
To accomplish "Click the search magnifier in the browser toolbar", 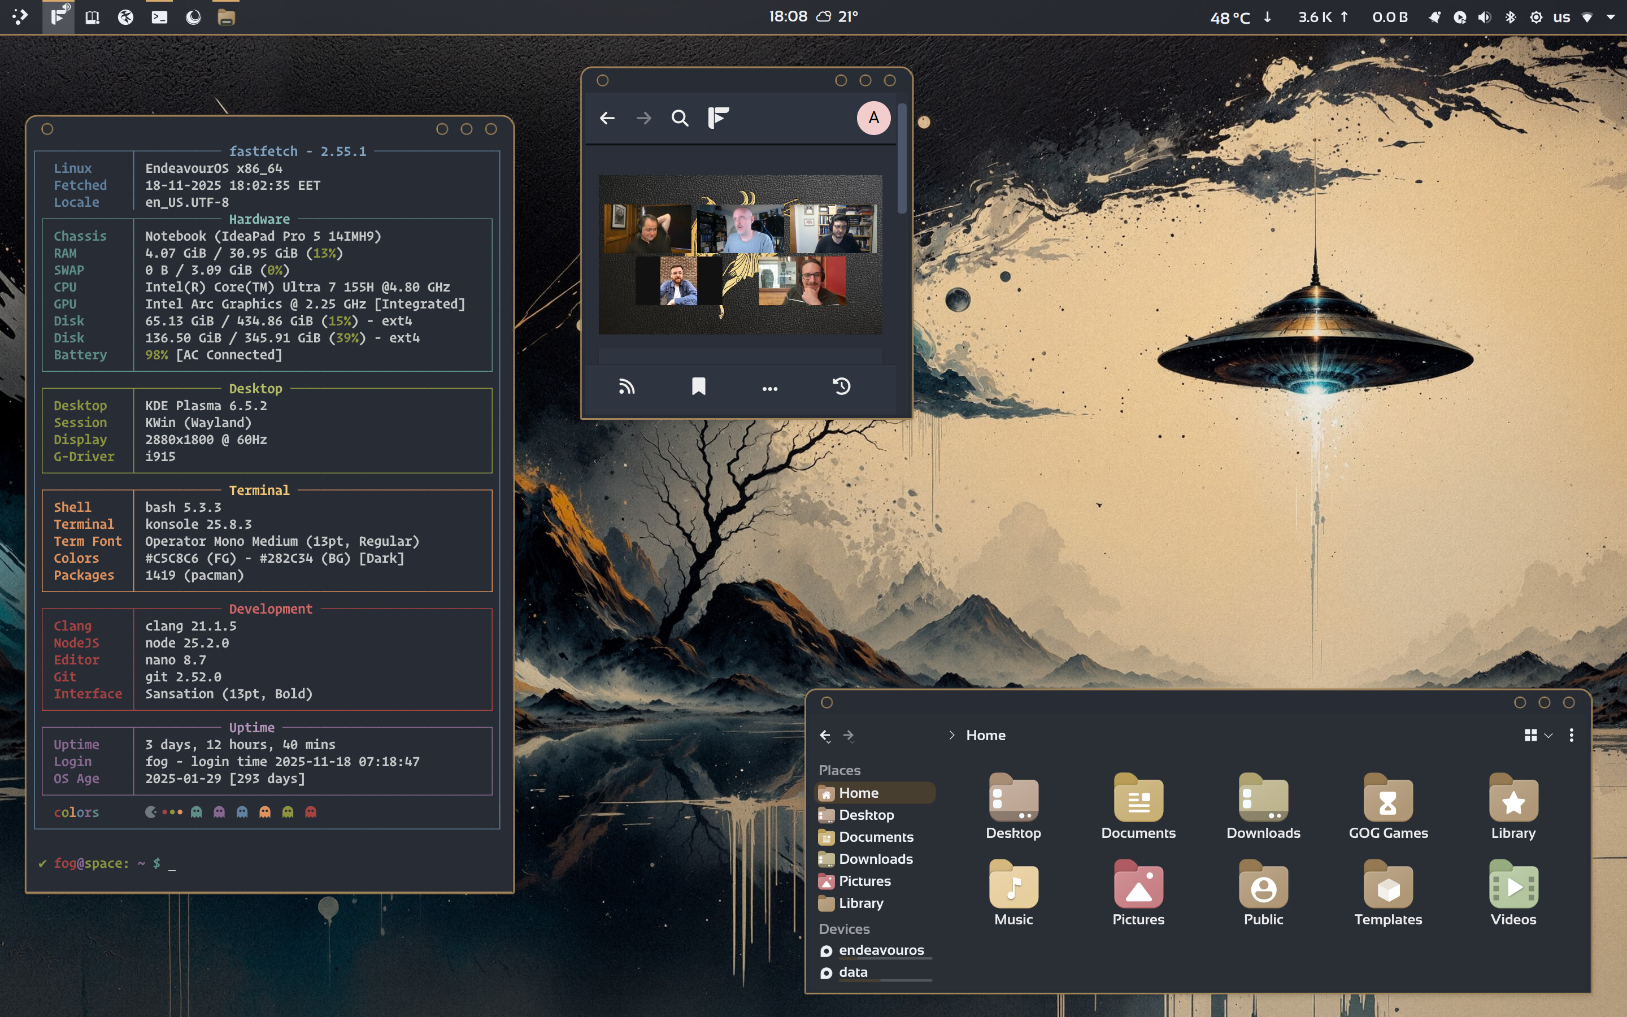I will point(680,119).
